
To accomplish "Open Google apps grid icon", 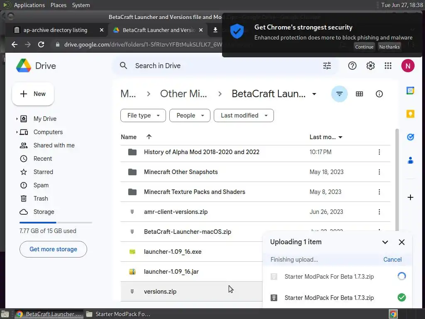I will tap(388, 66).
